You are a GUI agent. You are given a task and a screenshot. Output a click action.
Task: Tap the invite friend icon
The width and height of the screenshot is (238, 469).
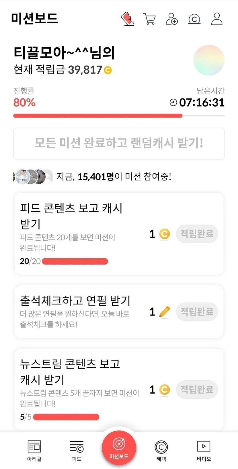coord(172,19)
